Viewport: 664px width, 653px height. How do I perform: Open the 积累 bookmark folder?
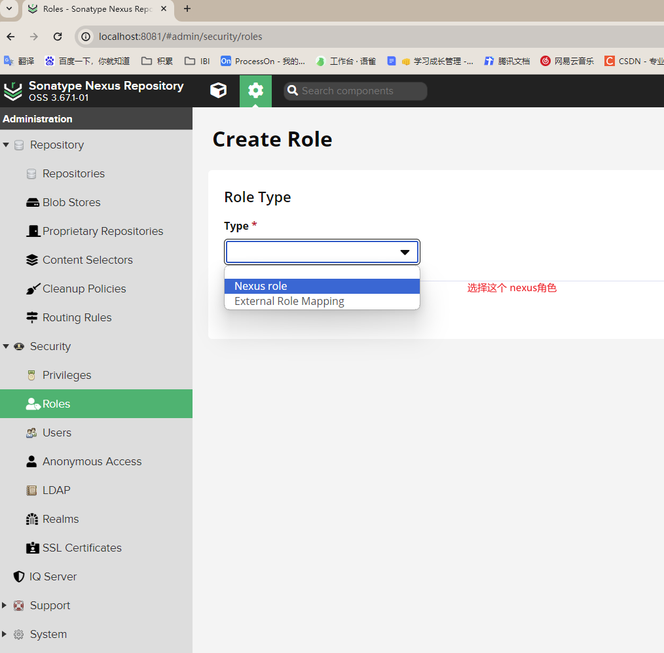tap(157, 62)
